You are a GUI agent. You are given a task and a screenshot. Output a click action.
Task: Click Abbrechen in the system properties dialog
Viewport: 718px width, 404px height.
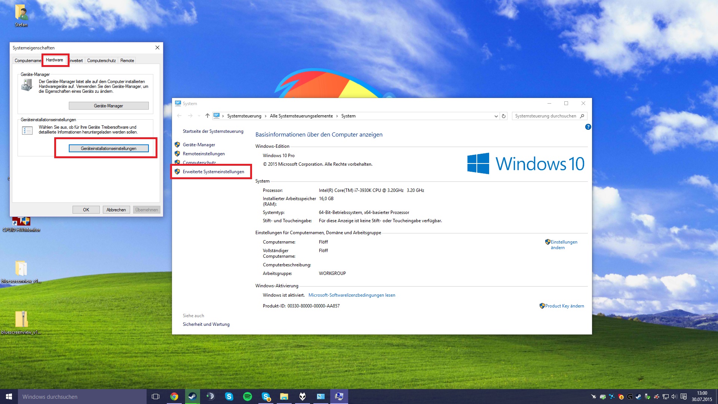(116, 210)
